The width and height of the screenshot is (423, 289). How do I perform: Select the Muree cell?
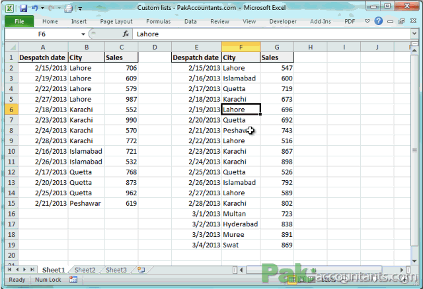pos(241,235)
